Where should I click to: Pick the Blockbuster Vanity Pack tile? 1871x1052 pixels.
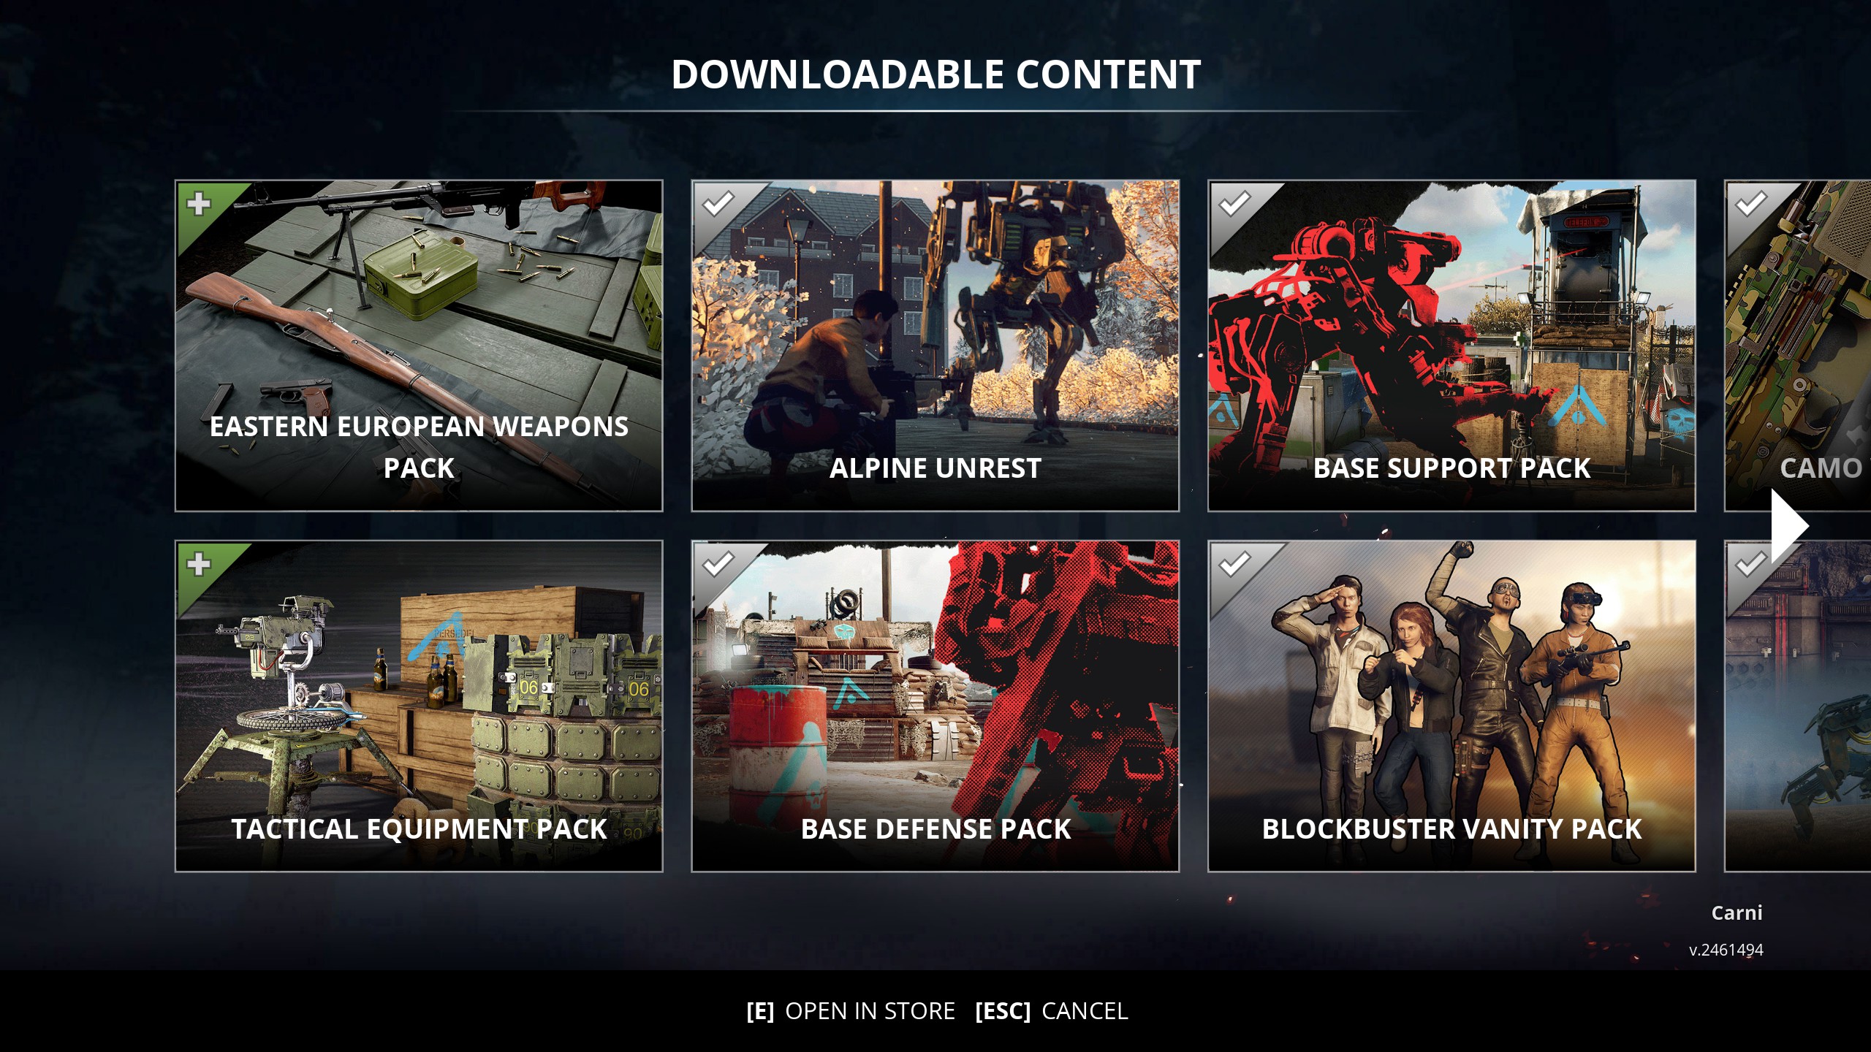(x=1451, y=706)
